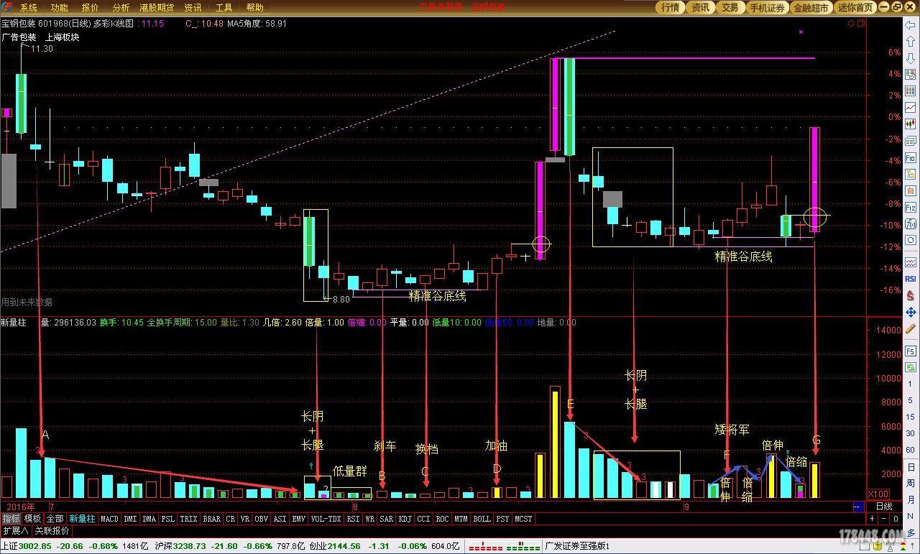920x554 pixels.
Task: Click the X100 volume scale label
Action: tap(878, 494)
